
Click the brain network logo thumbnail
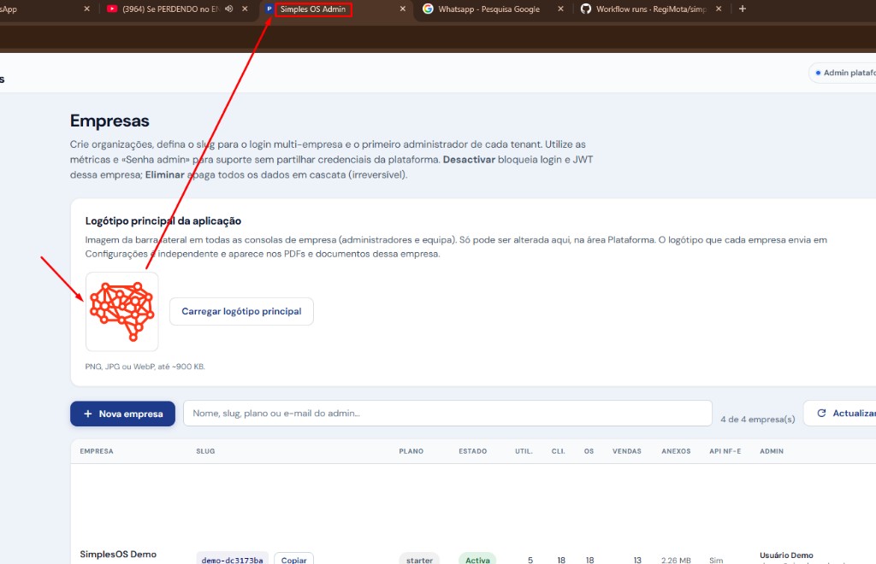coord(121,311)
